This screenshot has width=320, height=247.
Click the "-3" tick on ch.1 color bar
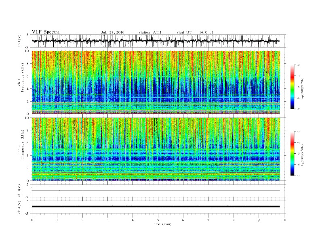pos(298,65)
